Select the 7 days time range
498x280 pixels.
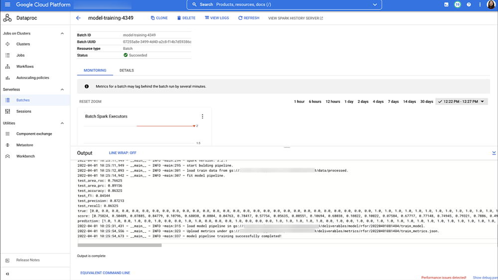[393, 102]
